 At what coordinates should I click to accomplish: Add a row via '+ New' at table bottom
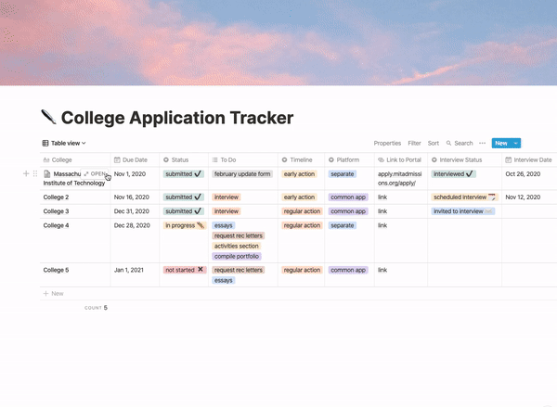(x=53, y=294)
